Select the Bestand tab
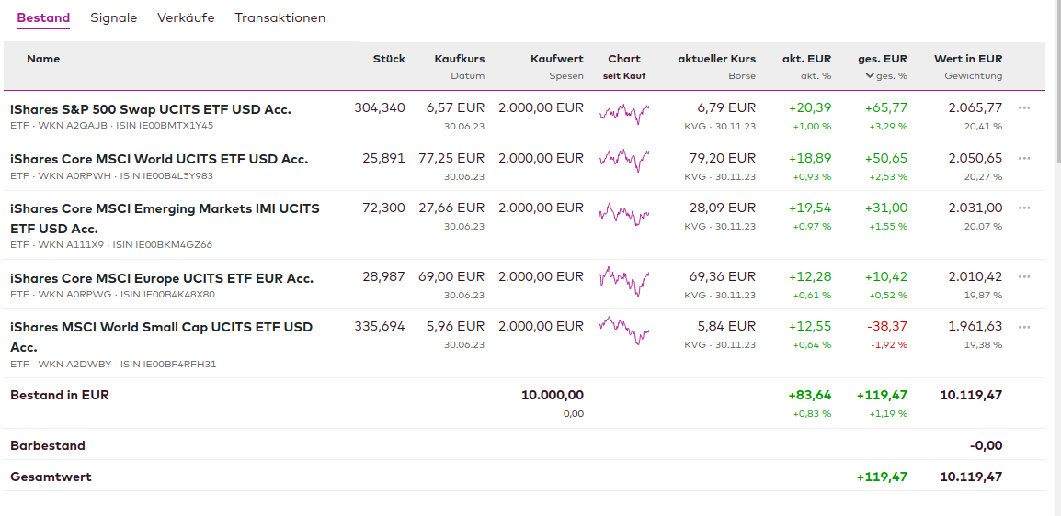1061x516 pixels. click(43, 18)
